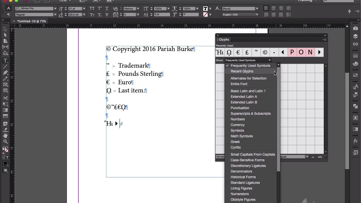Align paragraph text center
This screenshot has height=203, width=361.
[273, 8]
